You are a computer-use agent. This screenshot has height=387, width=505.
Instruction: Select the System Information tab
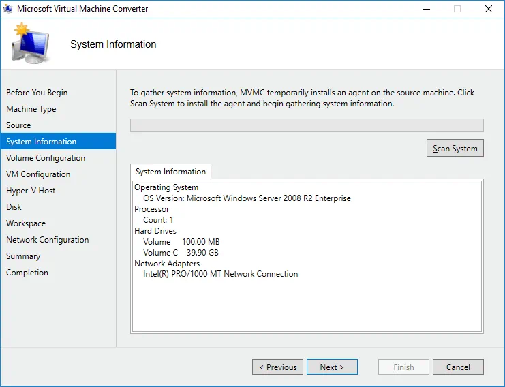pyautogui.click(x=170, y=172)
